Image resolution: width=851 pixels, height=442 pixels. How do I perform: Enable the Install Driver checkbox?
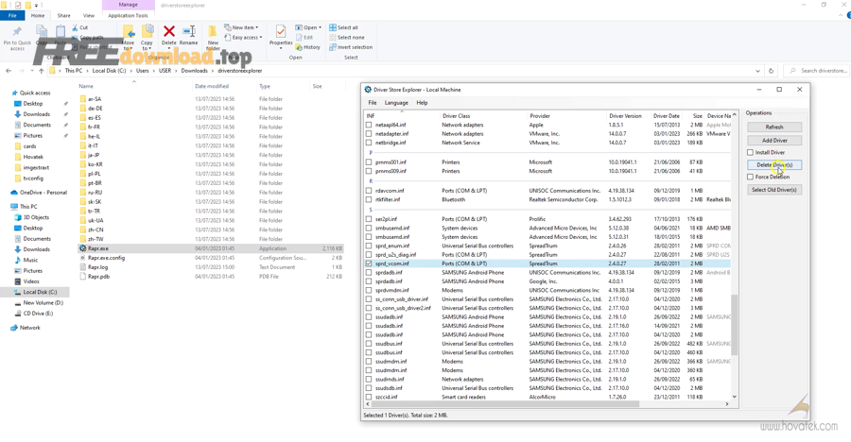point(750,152)
